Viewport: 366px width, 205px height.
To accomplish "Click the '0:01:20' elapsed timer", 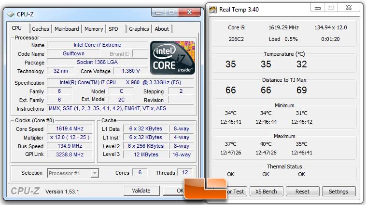I will pyautogui.click(x=330, y=39).
